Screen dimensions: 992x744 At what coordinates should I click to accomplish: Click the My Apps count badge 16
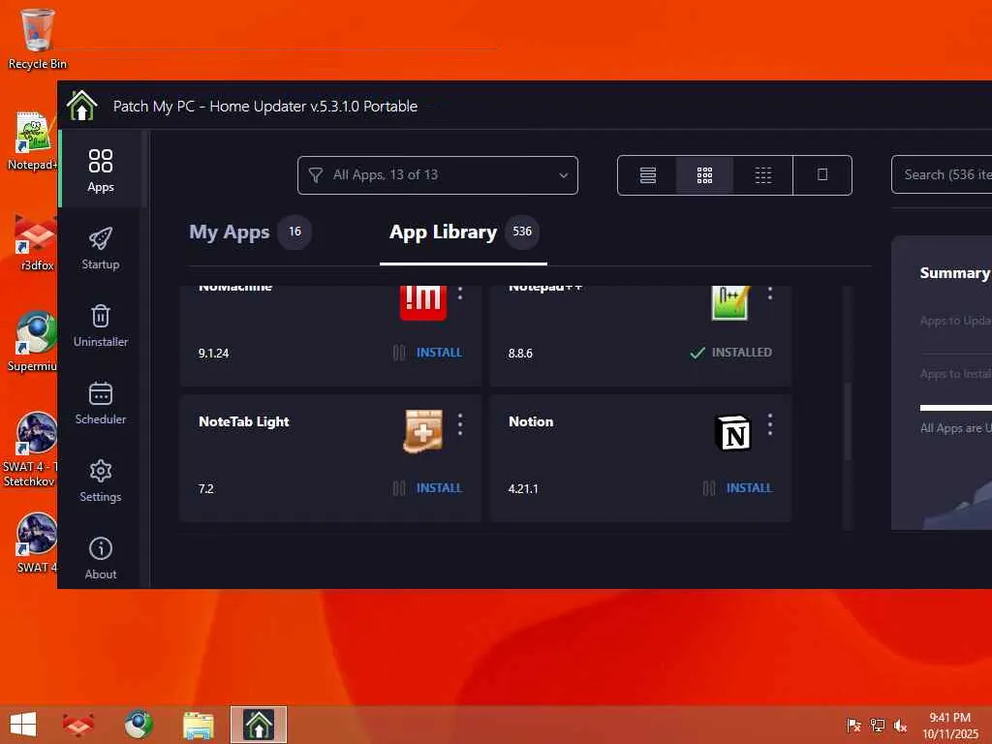[x=294, y=232]
